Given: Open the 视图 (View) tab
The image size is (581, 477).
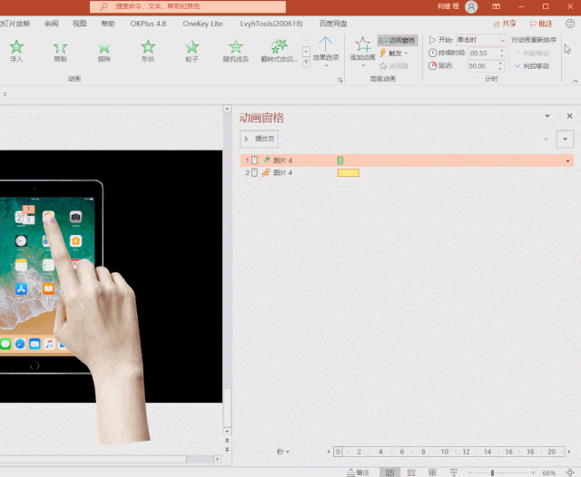Looking at the screenshot, I should coord(79,24).
